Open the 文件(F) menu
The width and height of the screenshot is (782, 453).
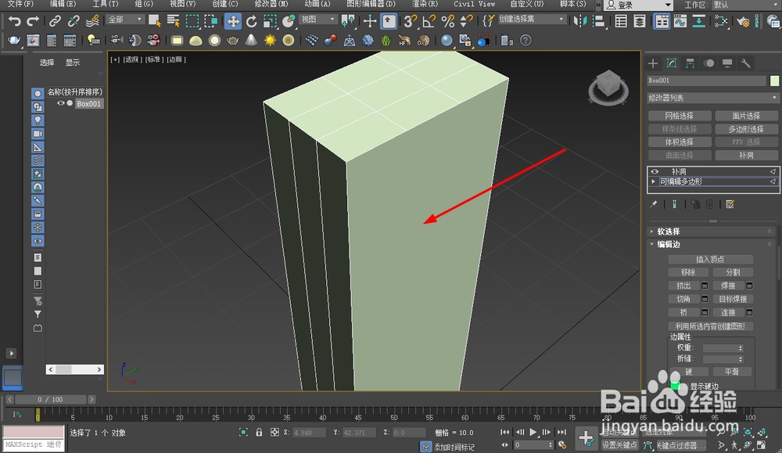point(20,4)
